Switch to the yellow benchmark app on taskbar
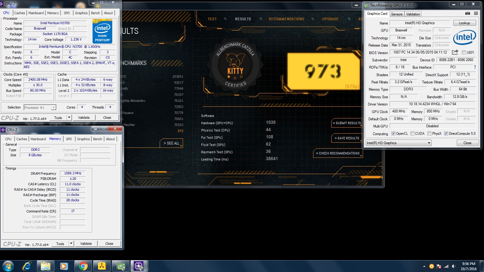484x272 pixels. point(102,266)
